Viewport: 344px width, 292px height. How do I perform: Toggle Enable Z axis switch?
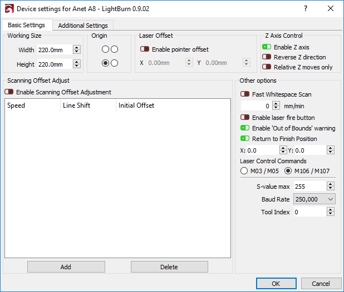pos(267,47)
